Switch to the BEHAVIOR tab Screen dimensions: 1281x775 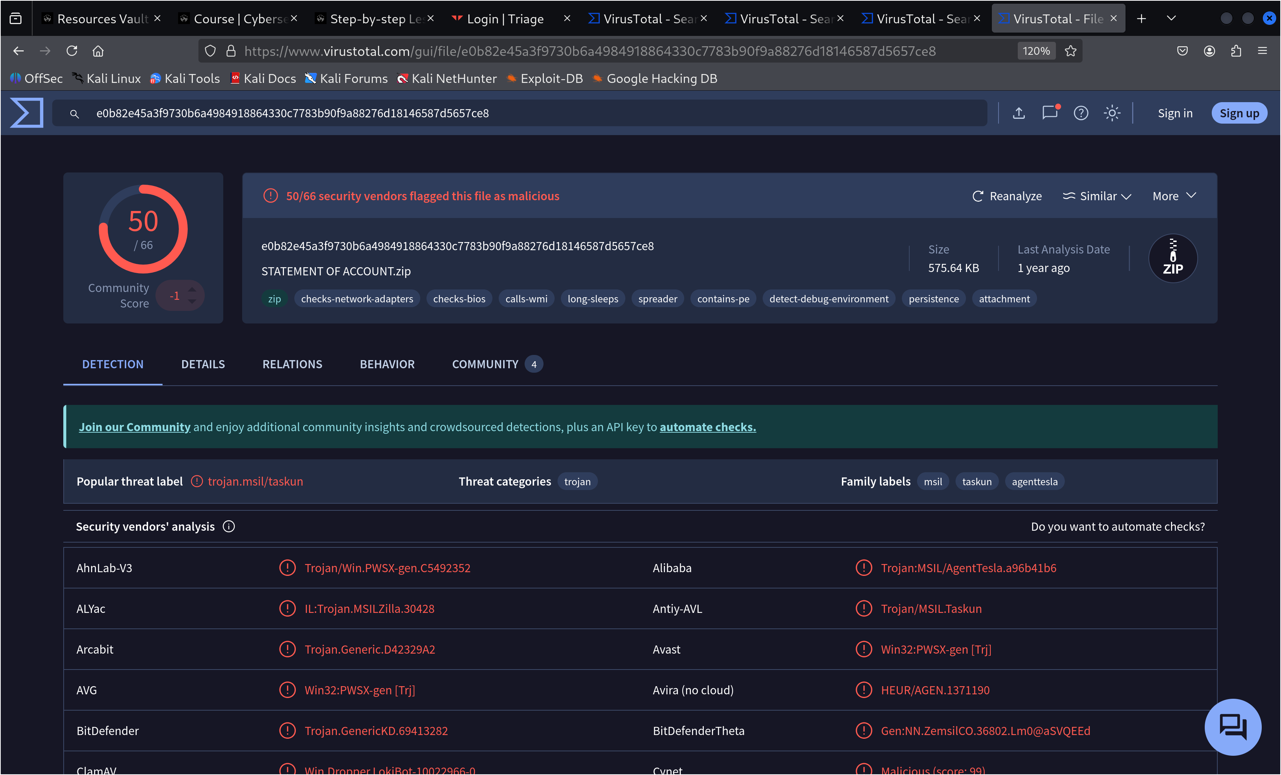pos(387,364)
